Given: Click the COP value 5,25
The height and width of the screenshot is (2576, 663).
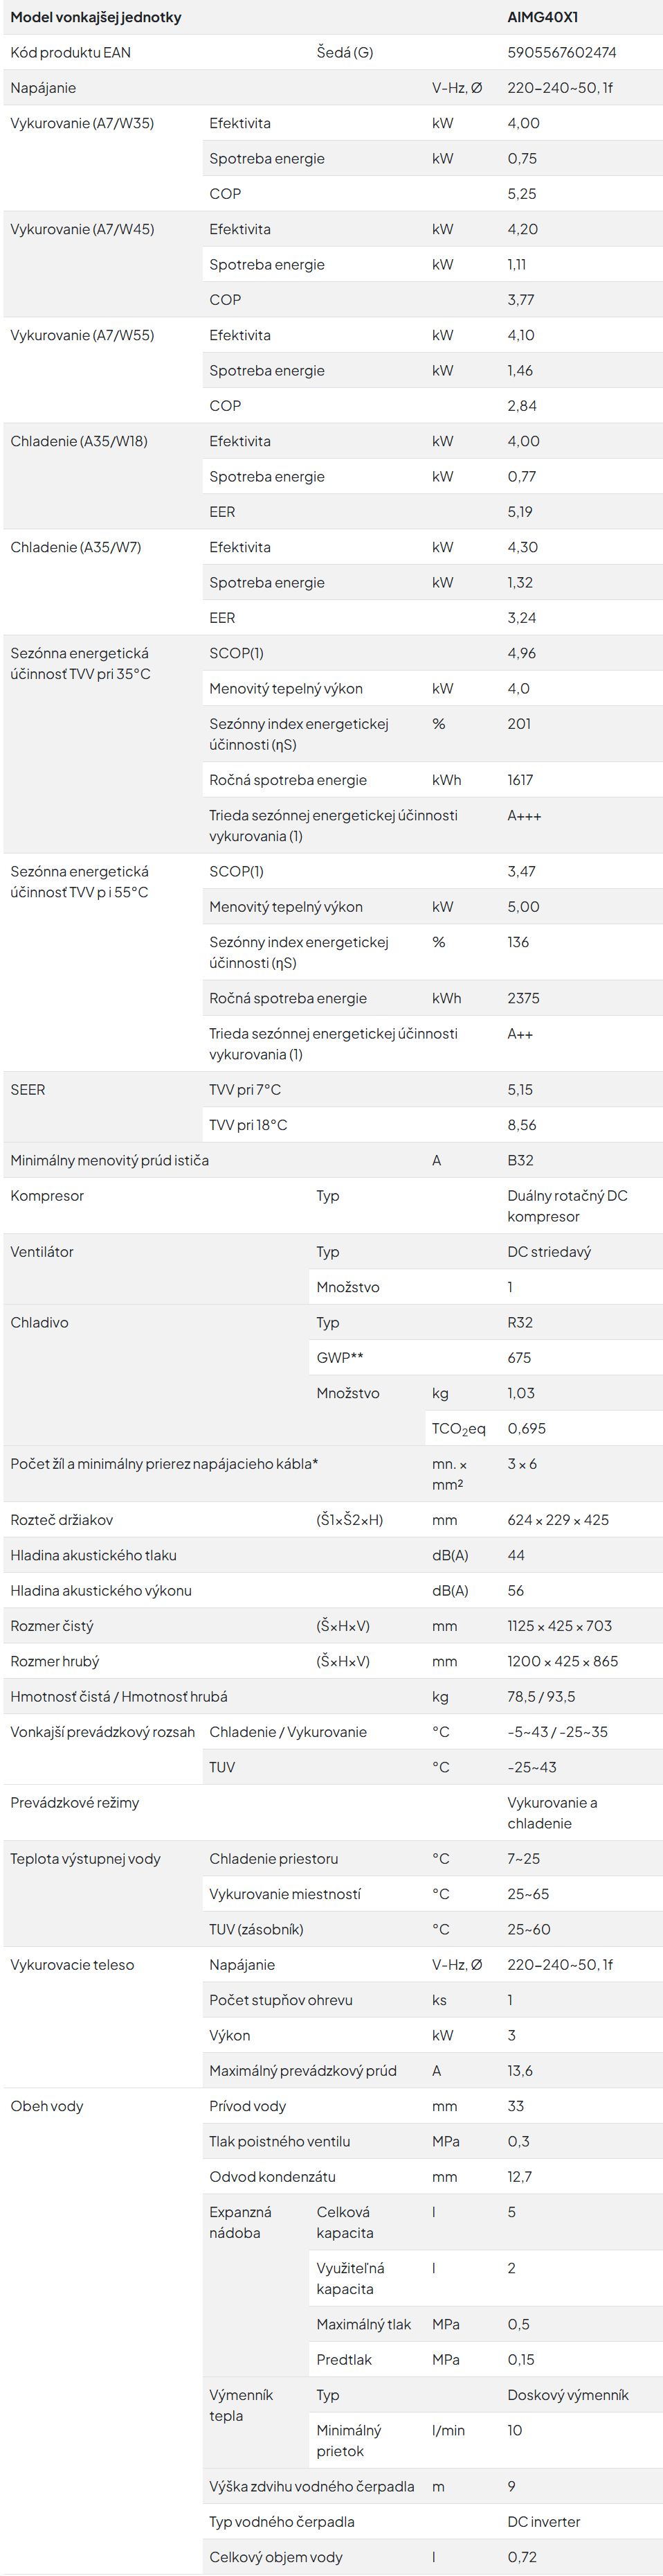Looking at the screenshot, I should point(521,193).
